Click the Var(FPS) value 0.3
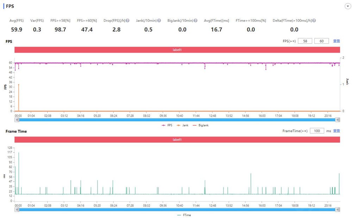 coord(37,30)
